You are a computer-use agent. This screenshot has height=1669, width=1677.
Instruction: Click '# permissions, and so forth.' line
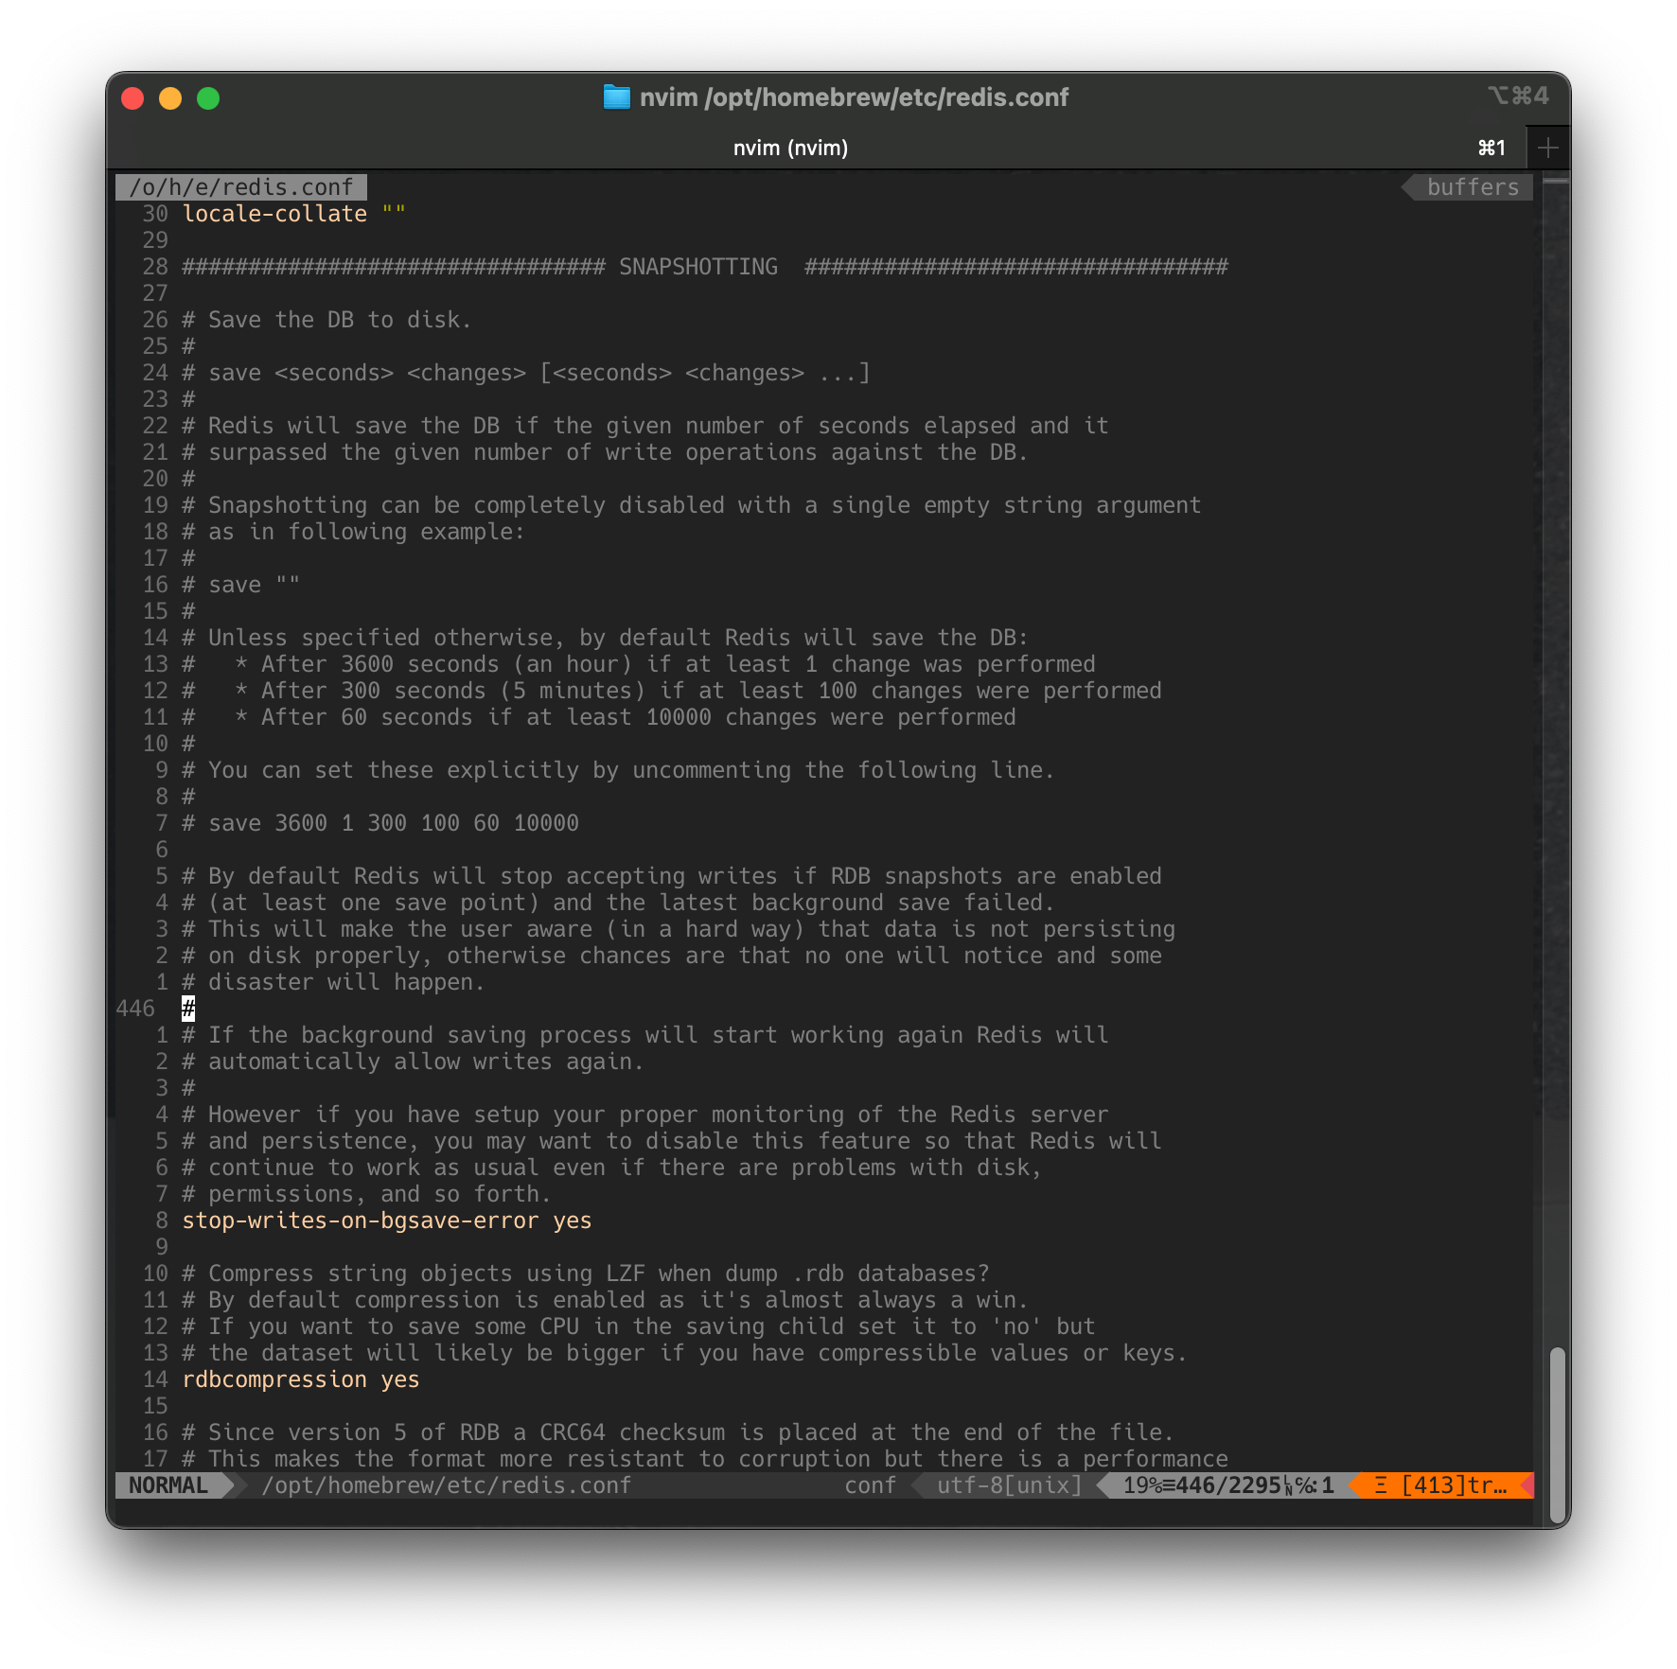pyautogui.click(x=366, y=1194)
